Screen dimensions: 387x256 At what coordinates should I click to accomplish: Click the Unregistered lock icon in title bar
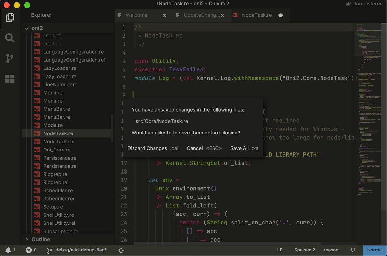coord(348,4)
